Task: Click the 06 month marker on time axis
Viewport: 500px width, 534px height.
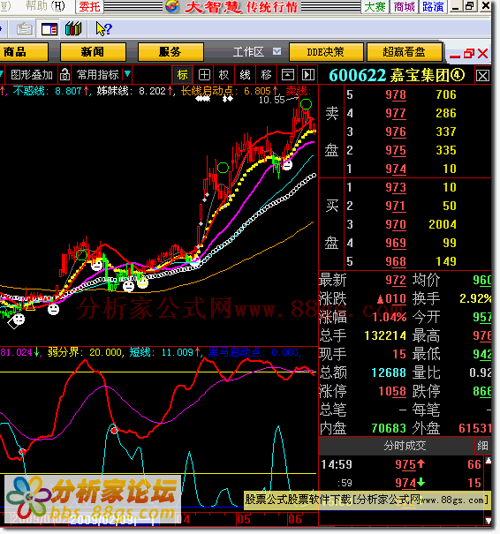Action: pos(295,519)
